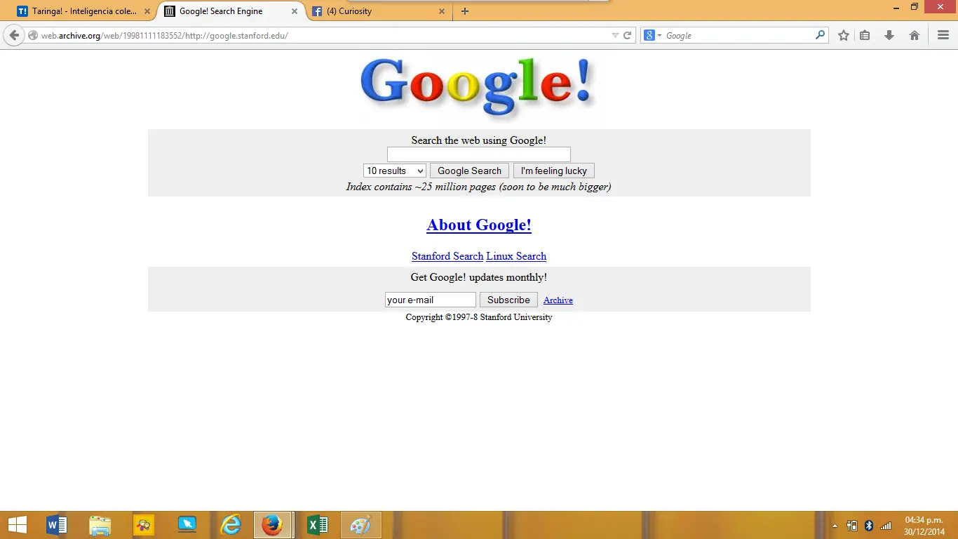The height and width of the screenshot is (539, 958).
Task: Click the Google Search button
Action: click(470, 171)
